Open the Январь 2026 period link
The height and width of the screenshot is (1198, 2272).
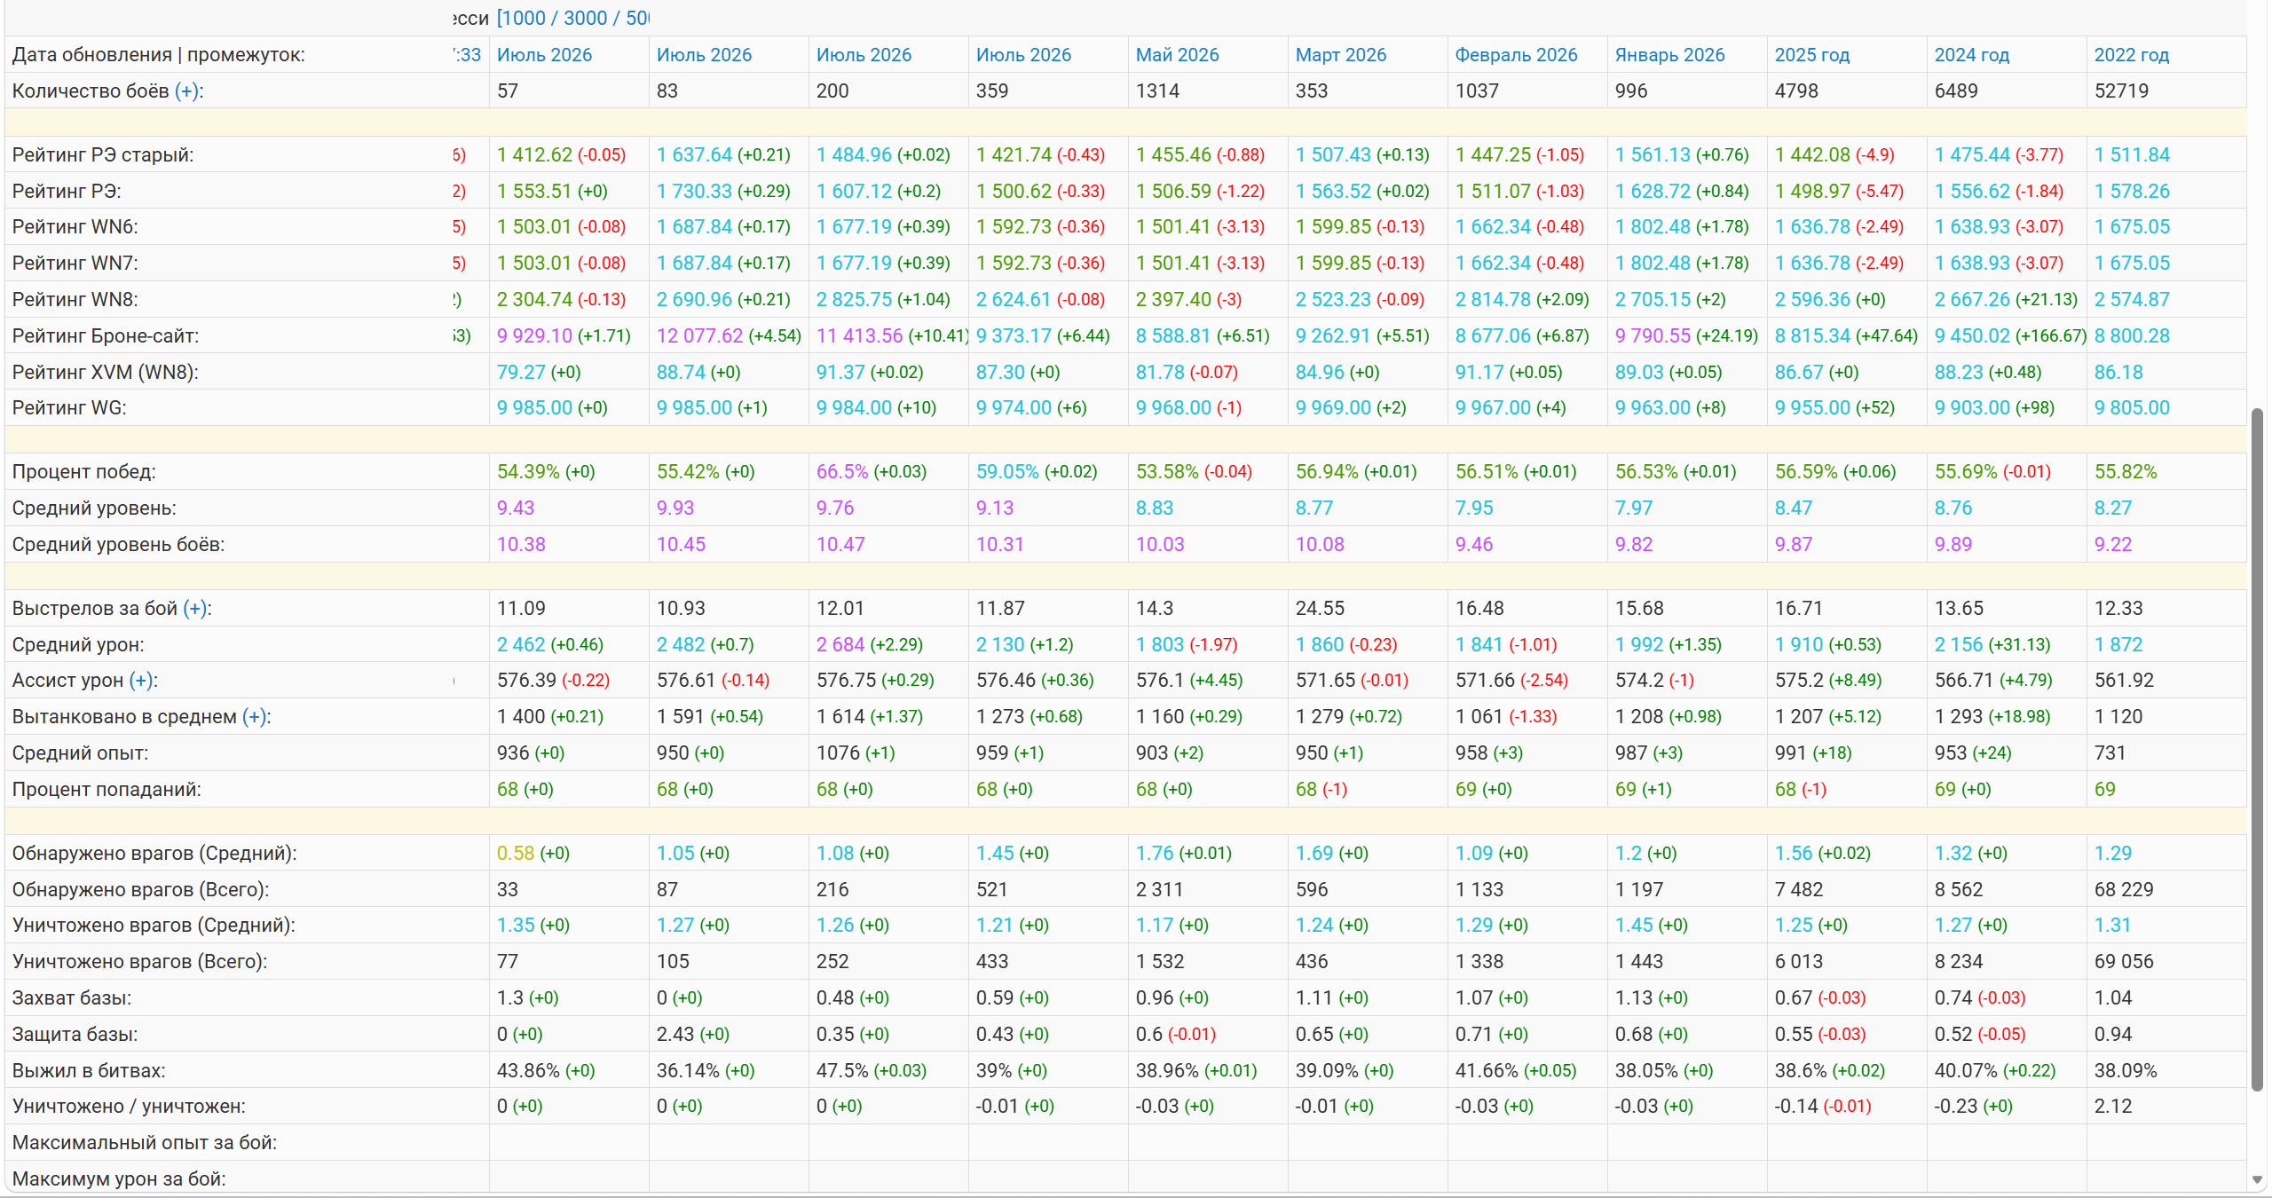1669,54
